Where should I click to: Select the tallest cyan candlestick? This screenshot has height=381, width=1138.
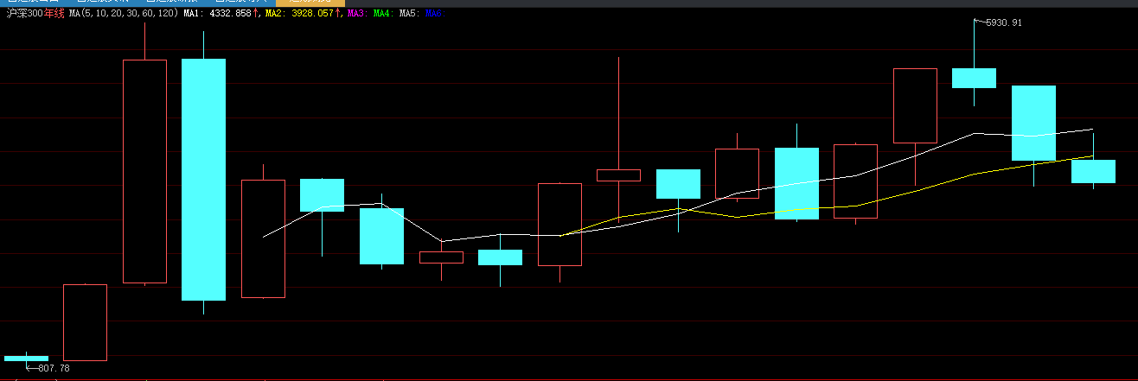click(203, 179)
